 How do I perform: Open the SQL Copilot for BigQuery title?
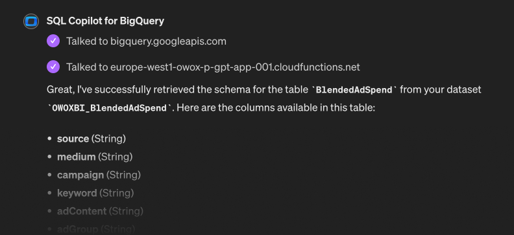pos(105,21)
